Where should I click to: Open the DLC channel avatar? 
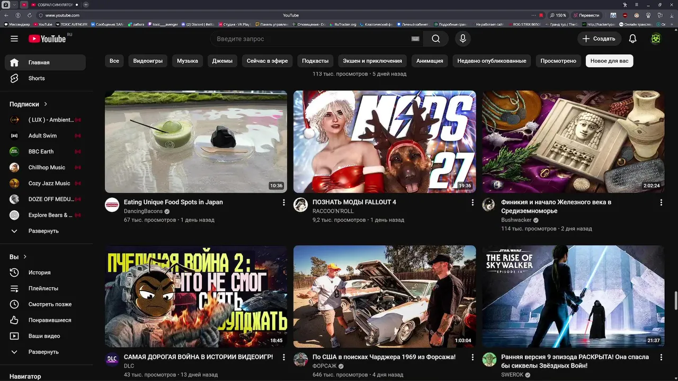112,360
